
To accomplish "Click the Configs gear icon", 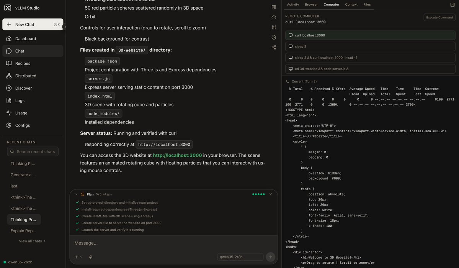I will (9, 125).
